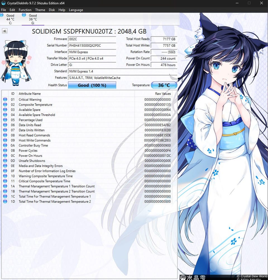Image resolution: width=268 pixels, height=280 pixels.
Task: Click the Attribute Name column header
Action: [76, 94]
